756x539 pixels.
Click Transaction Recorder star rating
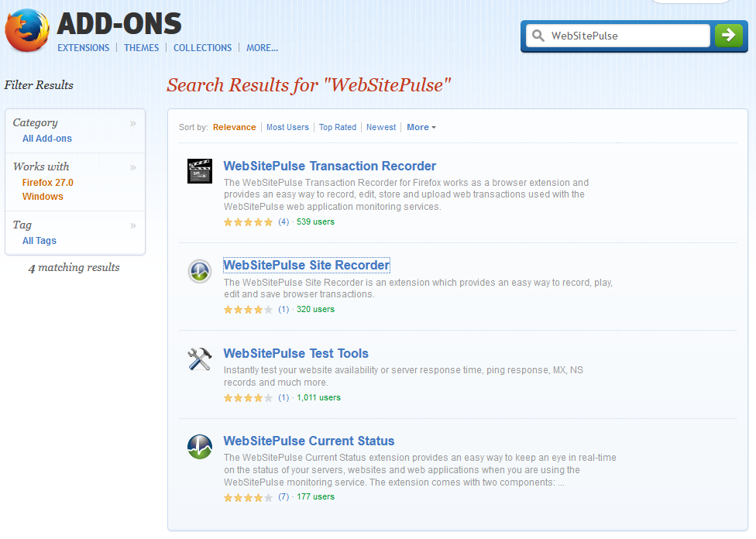point(249,221)
